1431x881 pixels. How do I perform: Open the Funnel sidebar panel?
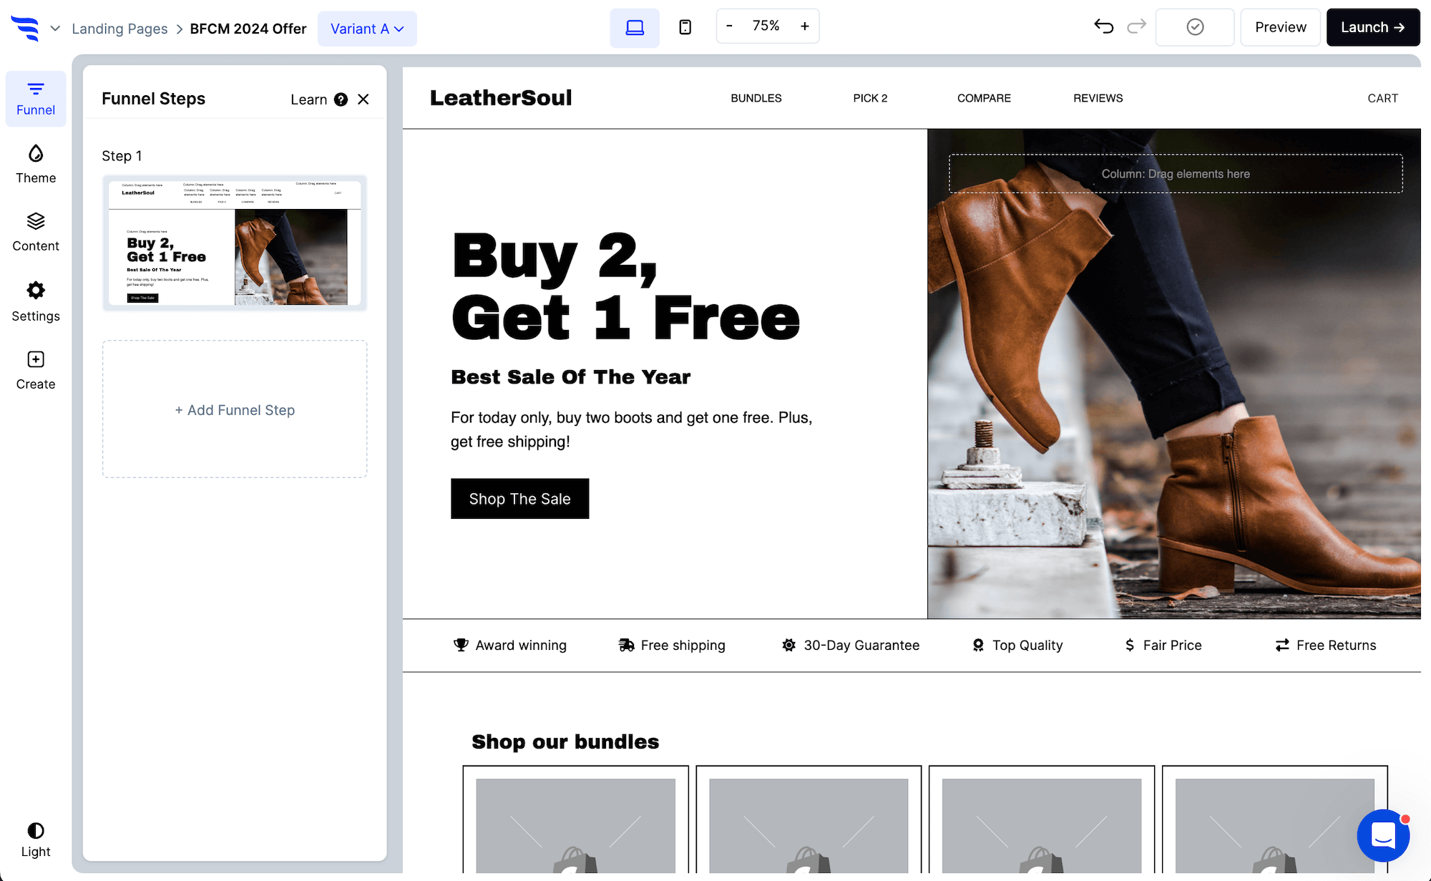(36, 99)
